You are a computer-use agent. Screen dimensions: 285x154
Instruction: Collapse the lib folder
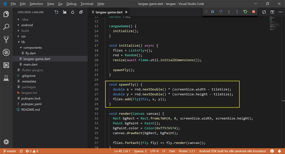click(23, 42)
